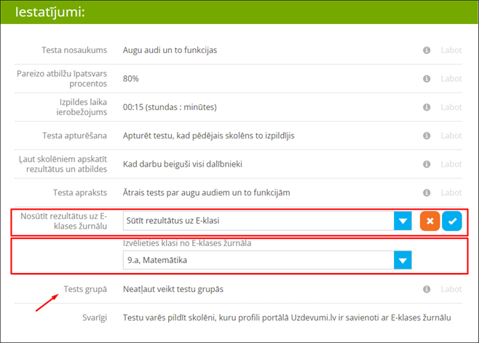Viewport: 479px width, 343px height.
Task: Click info icon for Izpildes laika ierobežojums
Action: coord(427,107)
